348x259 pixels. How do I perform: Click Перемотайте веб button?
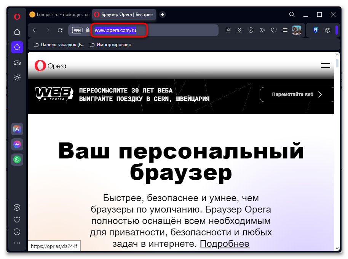tap(297, 94)
